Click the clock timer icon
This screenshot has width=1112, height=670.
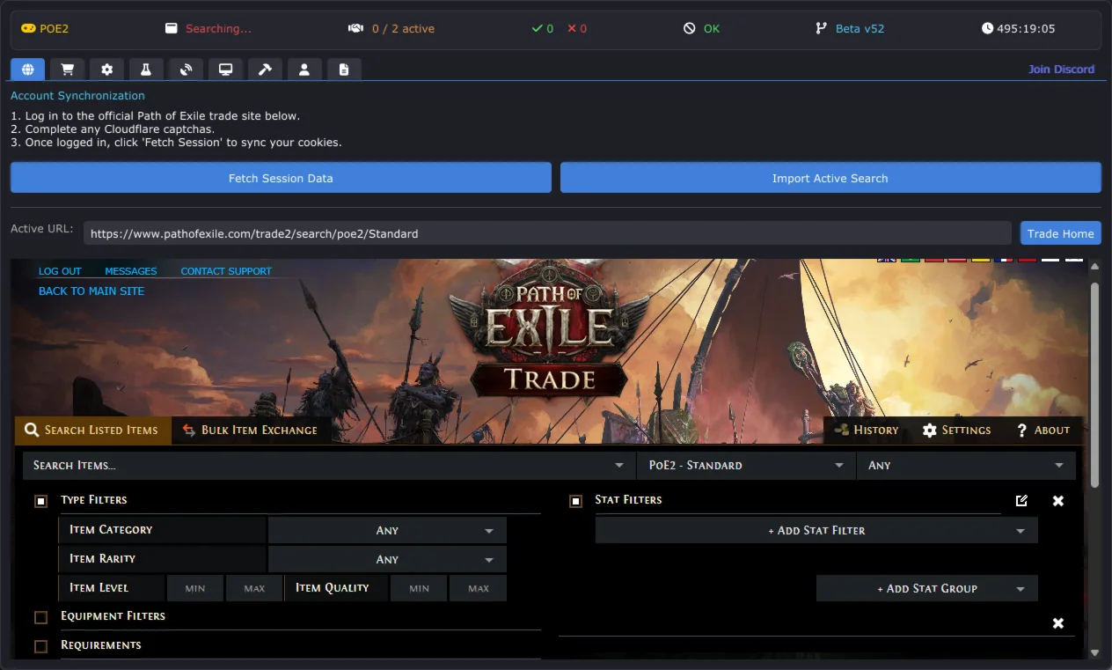click(x=987, y=28)
